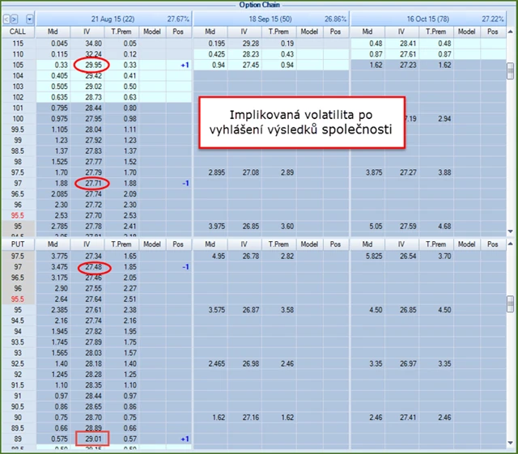Open the expiration dropdown beside navigation arrows

coord(30,17)
